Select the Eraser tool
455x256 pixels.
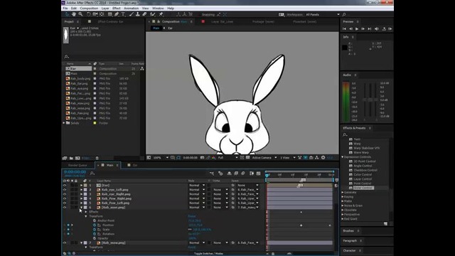point(144,14)
